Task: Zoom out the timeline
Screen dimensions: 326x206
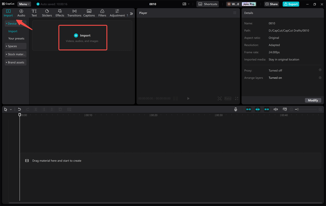Action: [291, 109]
